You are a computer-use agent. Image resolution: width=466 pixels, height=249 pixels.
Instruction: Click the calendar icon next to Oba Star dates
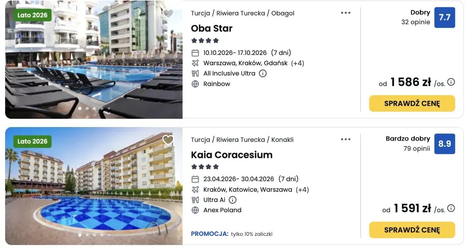pos(195,52)
